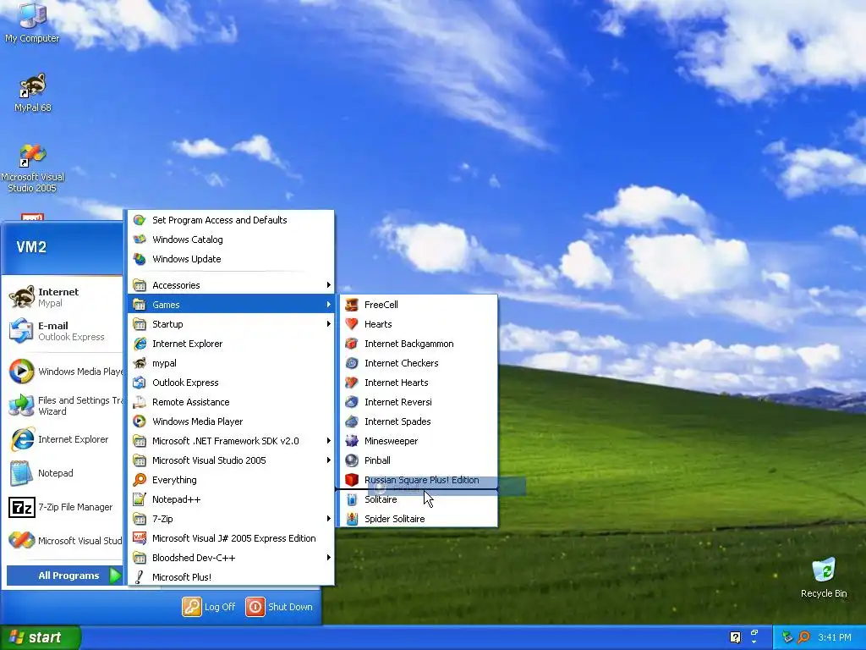Open Windows Media Player in All Programs
The image size is (866, 650).
coord(231,421)
